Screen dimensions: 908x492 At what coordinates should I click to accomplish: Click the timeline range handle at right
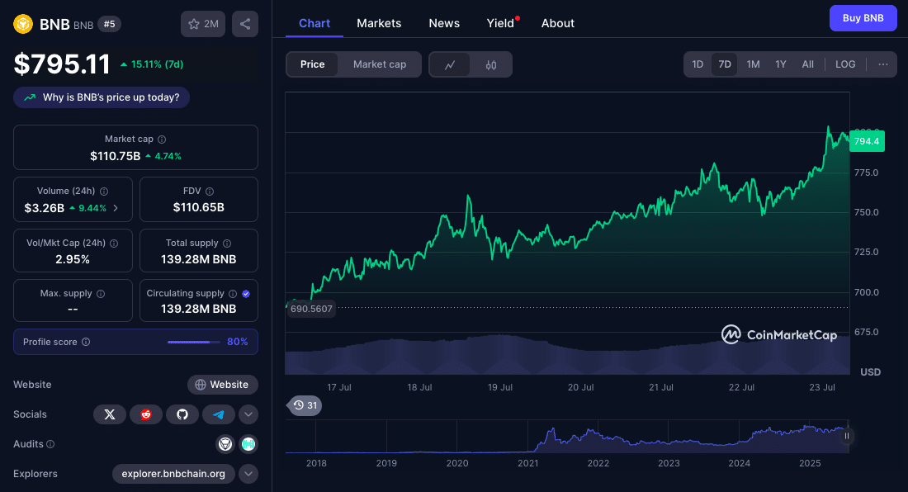tap(846, 436)
